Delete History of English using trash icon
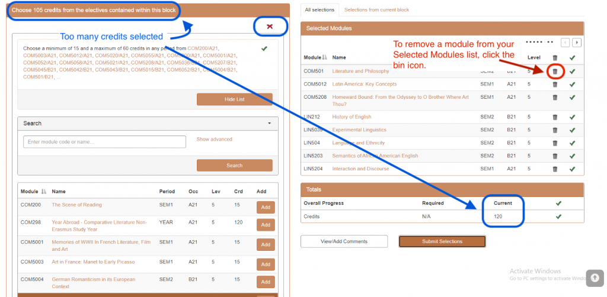This screenshot has width=607, height=297. point(555,117)
